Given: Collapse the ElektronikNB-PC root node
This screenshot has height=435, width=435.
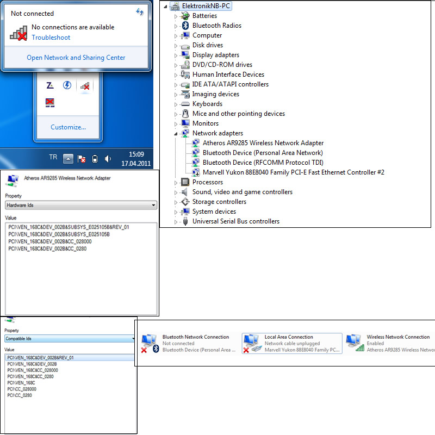Looking at the screenshot, I should [166, 7].
